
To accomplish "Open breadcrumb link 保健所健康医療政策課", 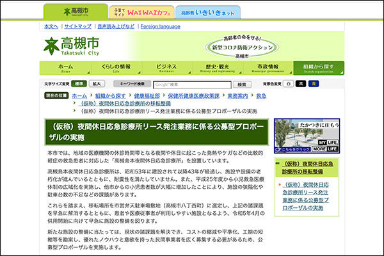I will tap(193, 96).
